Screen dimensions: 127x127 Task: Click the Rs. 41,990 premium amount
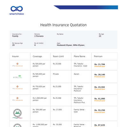pyautogui.click(x=100, y=99)
